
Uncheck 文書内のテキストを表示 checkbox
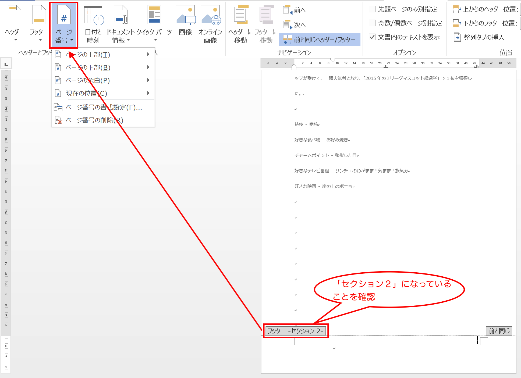[x=372, y=37]
